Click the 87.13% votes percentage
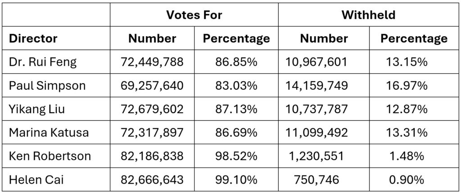This screenshot has height=193, width=461. (236, 109)
